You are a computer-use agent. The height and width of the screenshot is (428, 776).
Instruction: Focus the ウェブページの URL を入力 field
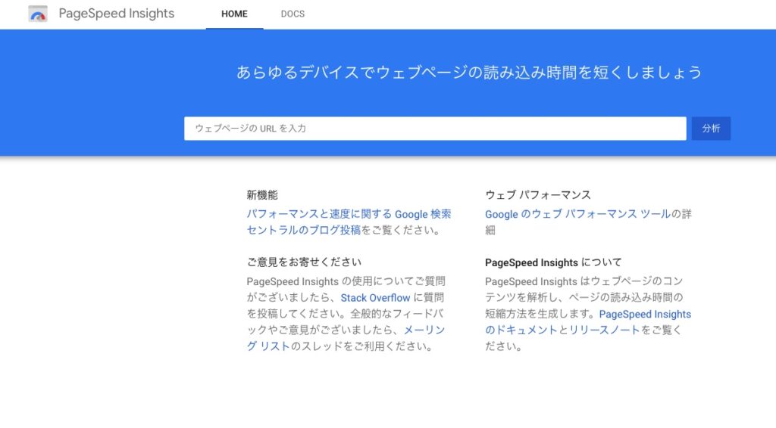(x=435, y=129)
